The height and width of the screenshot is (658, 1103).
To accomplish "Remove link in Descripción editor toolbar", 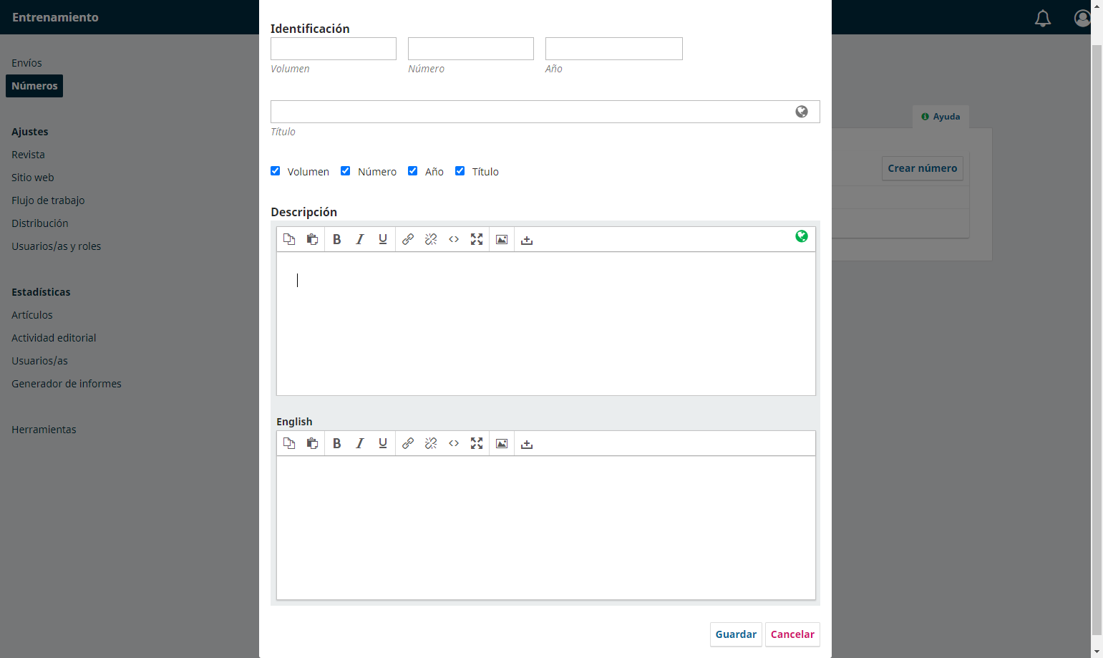I will click(431, 239).
